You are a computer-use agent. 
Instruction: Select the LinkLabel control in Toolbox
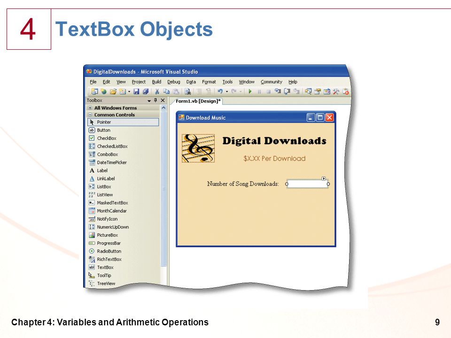[123, 178]
